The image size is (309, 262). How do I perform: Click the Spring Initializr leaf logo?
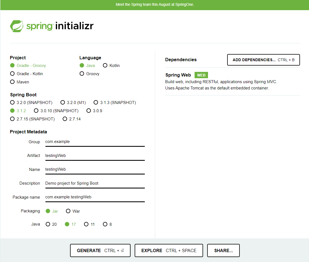pyautogui.click(x=16, y=26)
